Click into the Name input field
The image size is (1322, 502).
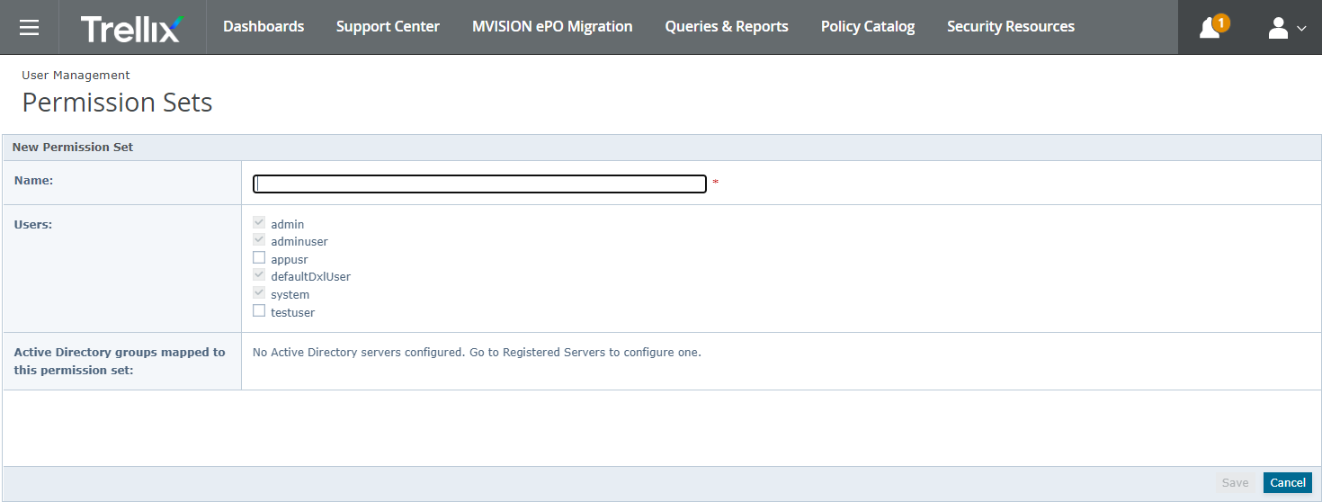[479, 184]
